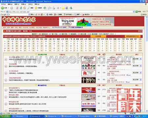Click the Forward arrow in IE toolbar

click(12, 8)
